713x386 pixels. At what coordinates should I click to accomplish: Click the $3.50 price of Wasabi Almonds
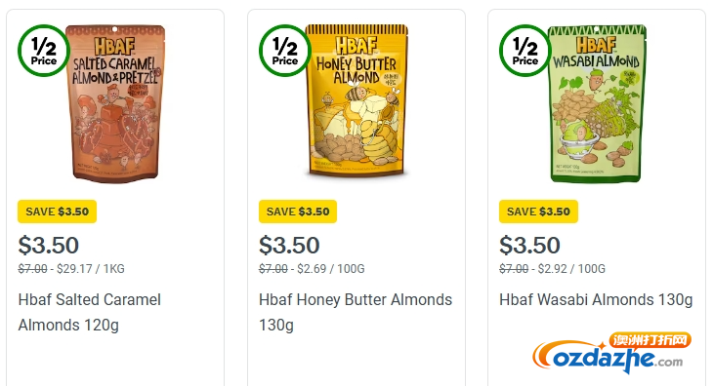coord(529,246)
